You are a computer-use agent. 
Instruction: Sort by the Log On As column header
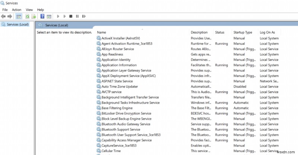267,32
